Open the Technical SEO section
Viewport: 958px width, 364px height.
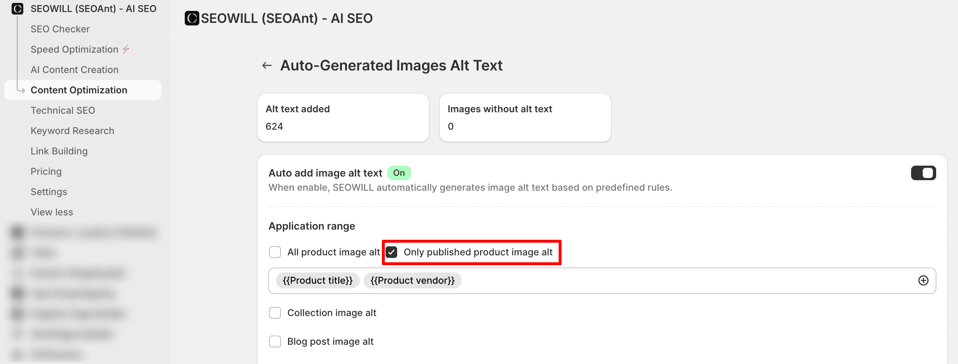tap(63, 110)
